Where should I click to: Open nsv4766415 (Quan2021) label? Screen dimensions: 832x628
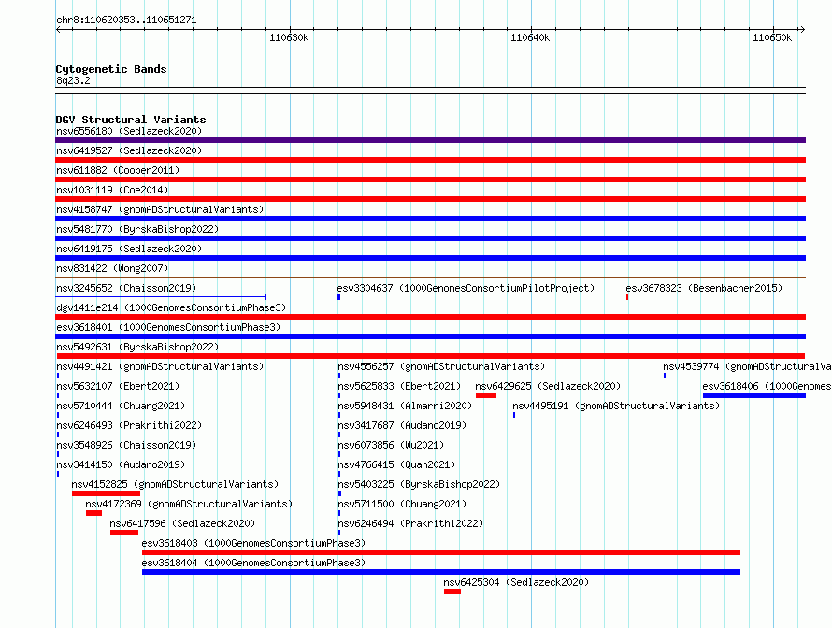[396, 464]
